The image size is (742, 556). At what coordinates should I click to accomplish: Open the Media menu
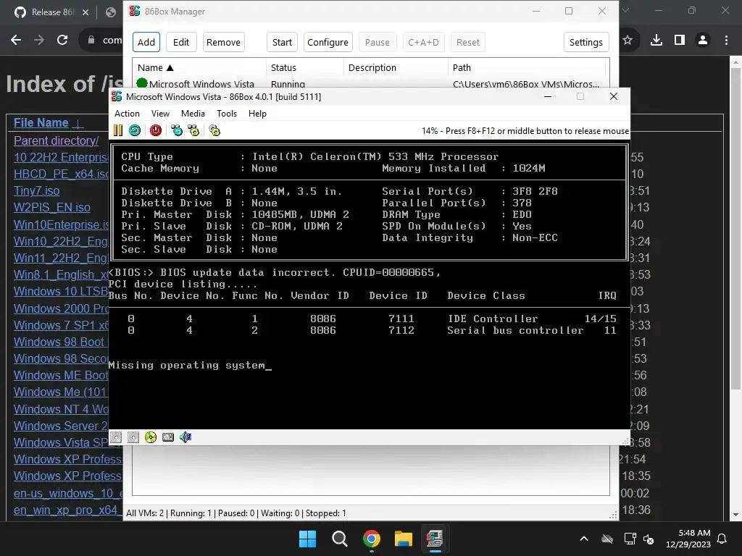click(x=193, y=114)
